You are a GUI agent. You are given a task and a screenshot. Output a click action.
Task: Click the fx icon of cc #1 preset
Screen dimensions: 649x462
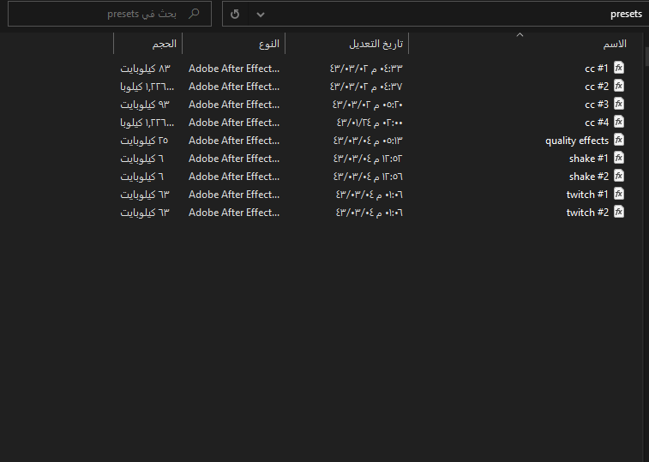tap(619, 68)
